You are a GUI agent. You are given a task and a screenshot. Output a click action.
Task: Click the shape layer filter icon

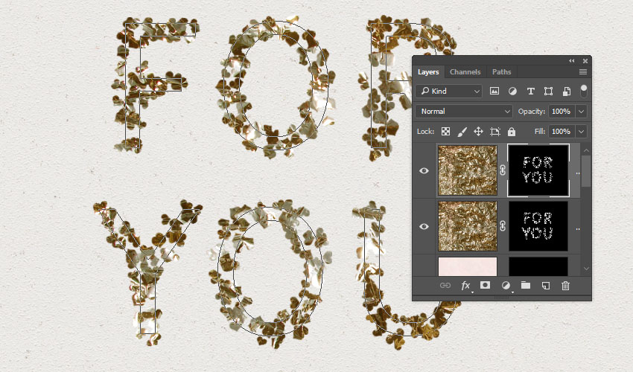click(x=548, y=91)
